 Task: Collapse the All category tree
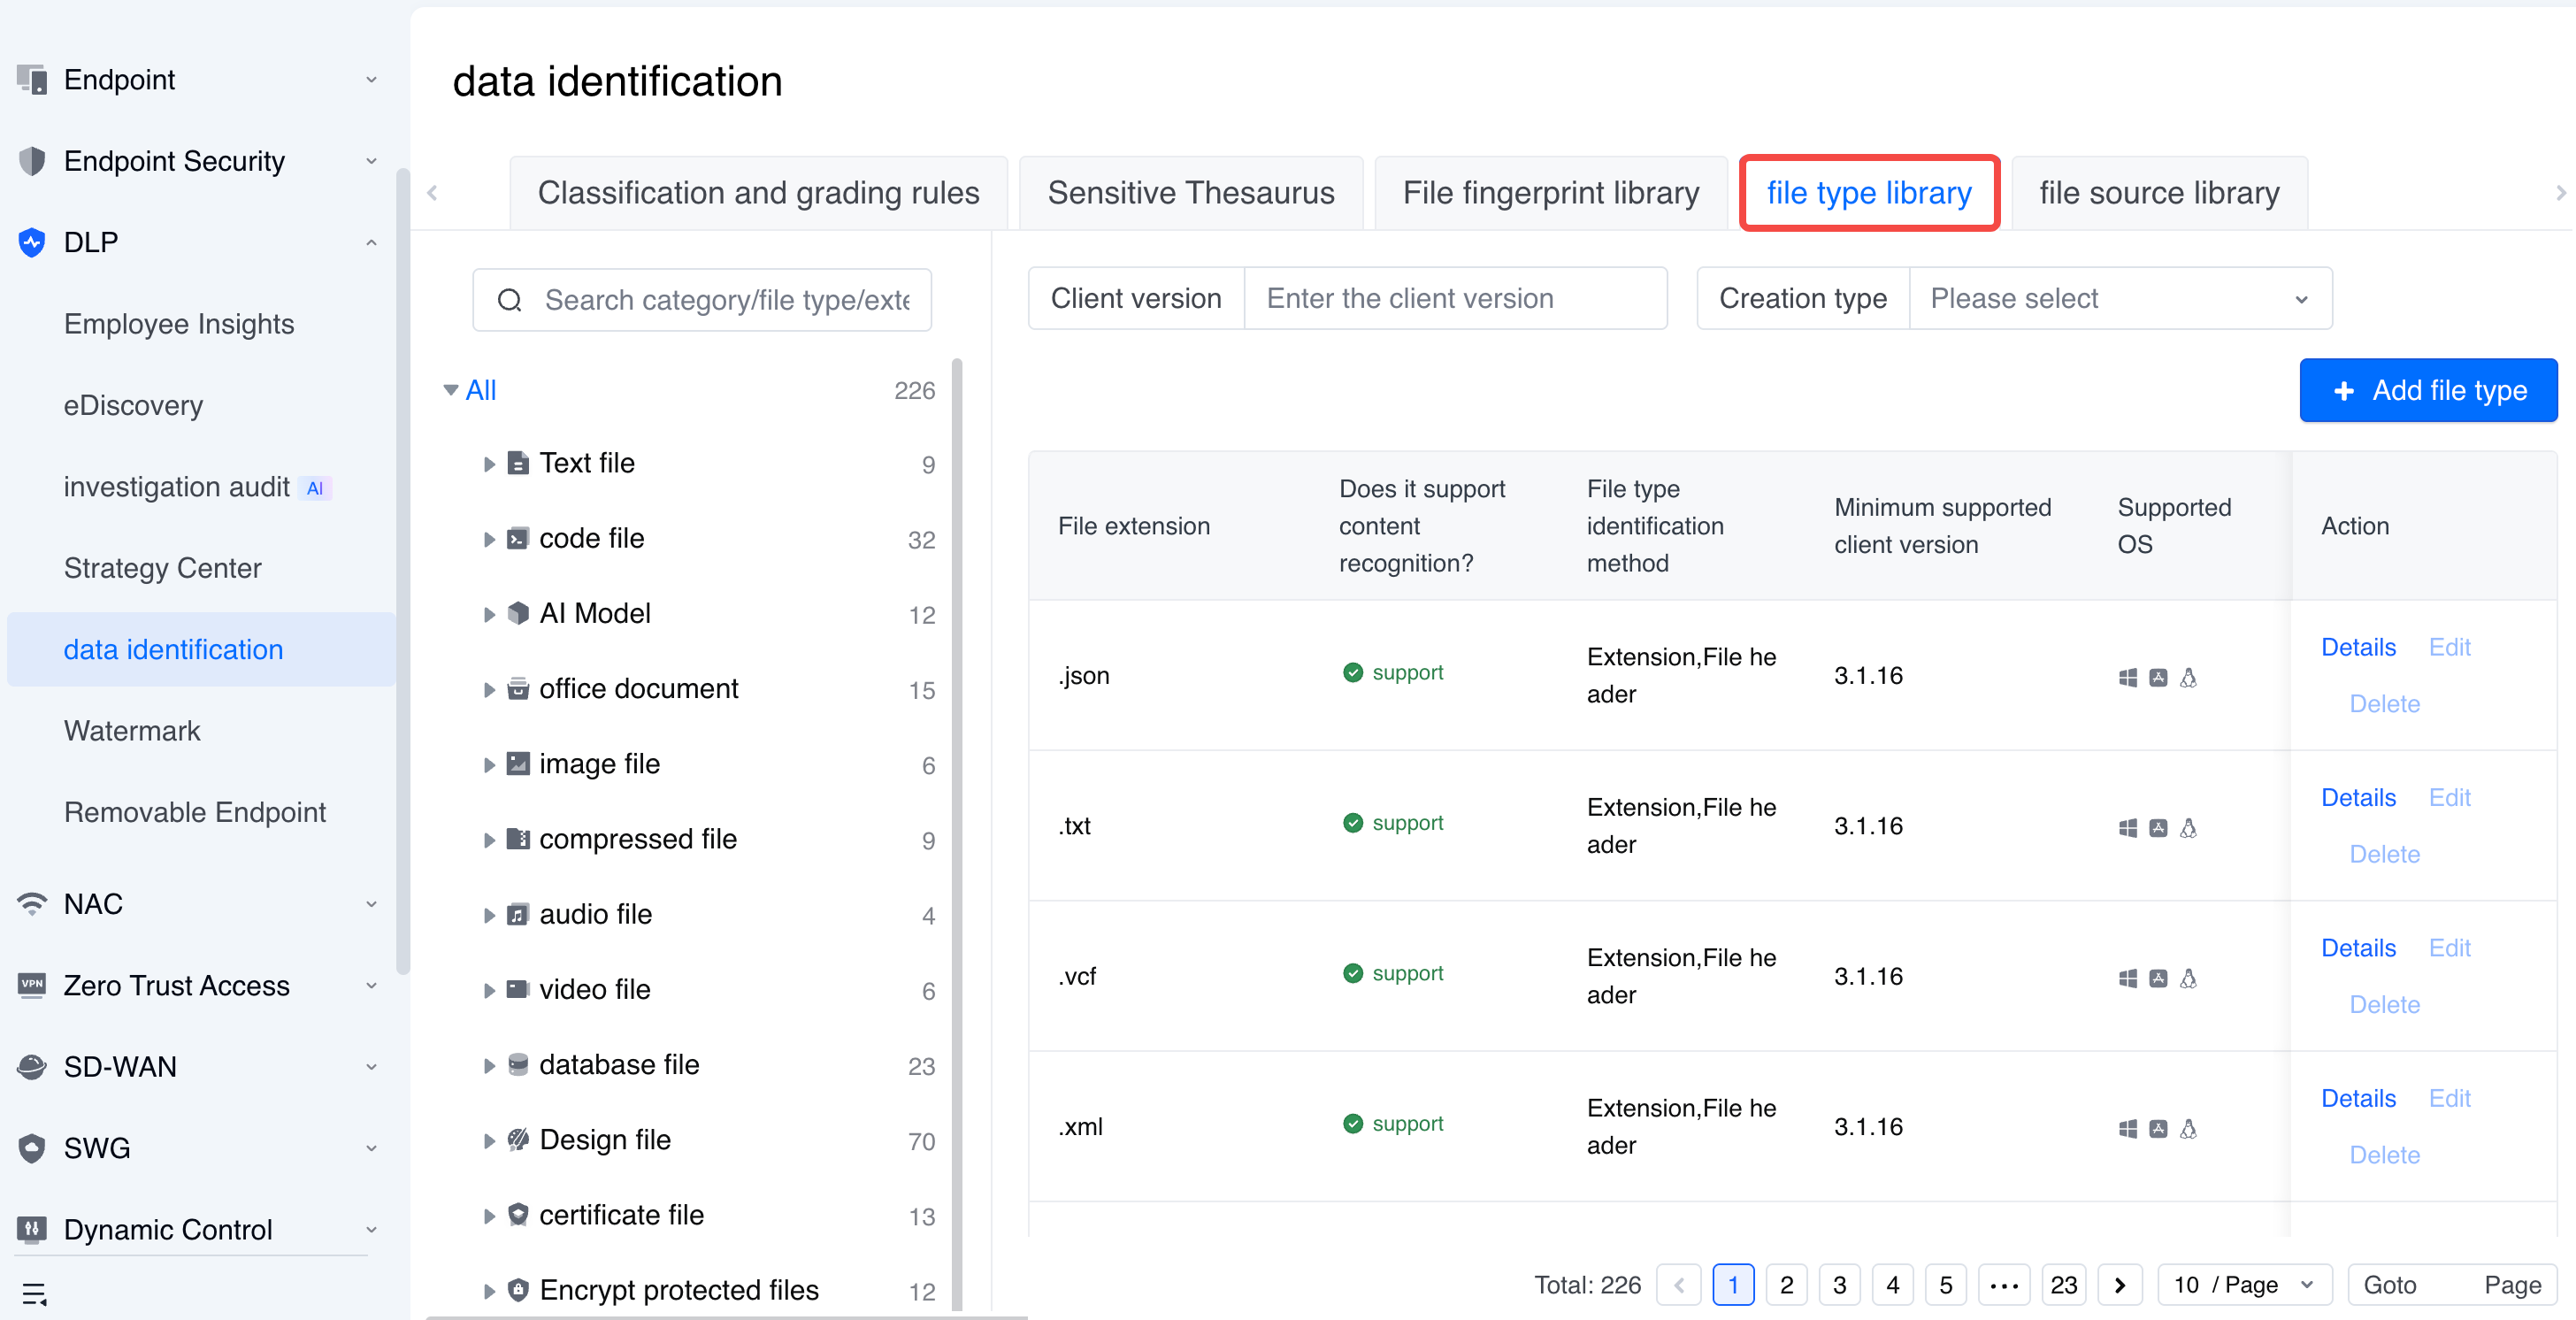(451, 390)
